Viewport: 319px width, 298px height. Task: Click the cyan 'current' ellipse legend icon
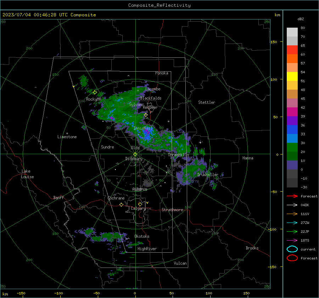click(x=292, y=249)
